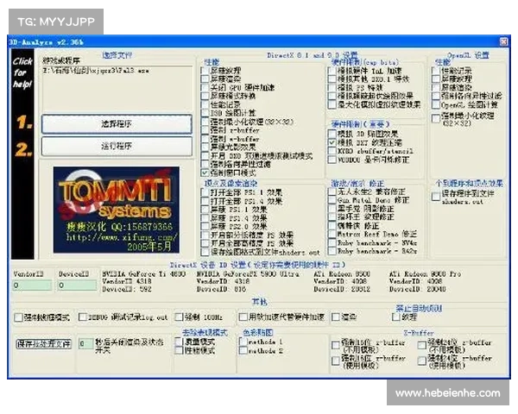Uncheck the 强制窗口模式 (force windowed) checkbox
The width and height of the screenshot is (518, 414).
tap(205, 172)
